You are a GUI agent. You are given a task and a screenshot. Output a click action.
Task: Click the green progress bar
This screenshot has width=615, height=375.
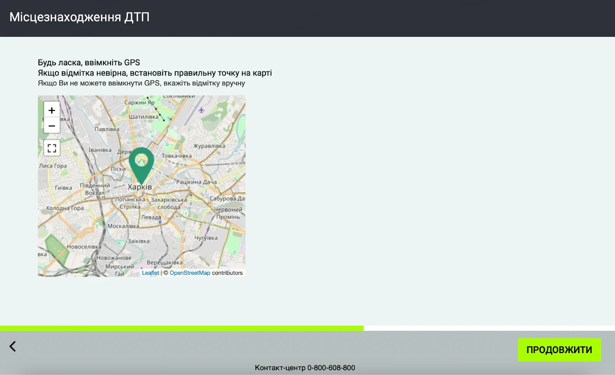(x=181, y=328)
